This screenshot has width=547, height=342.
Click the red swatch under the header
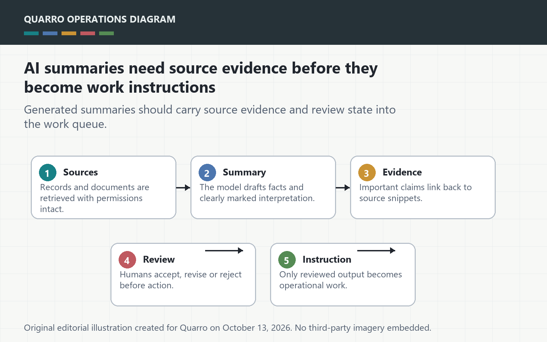(x=88, y=34)
